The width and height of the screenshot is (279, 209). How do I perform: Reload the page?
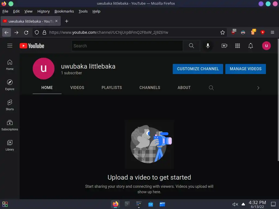(x=26, y=32)
